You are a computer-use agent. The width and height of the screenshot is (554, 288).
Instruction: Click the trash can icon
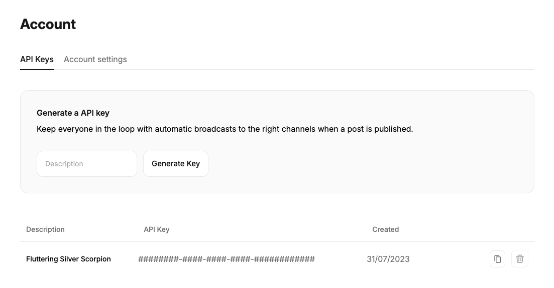coord(520,259)
